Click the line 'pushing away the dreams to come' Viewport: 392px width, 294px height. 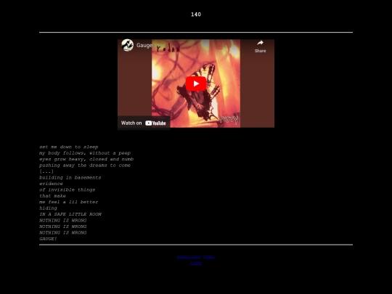pos(85,166)
